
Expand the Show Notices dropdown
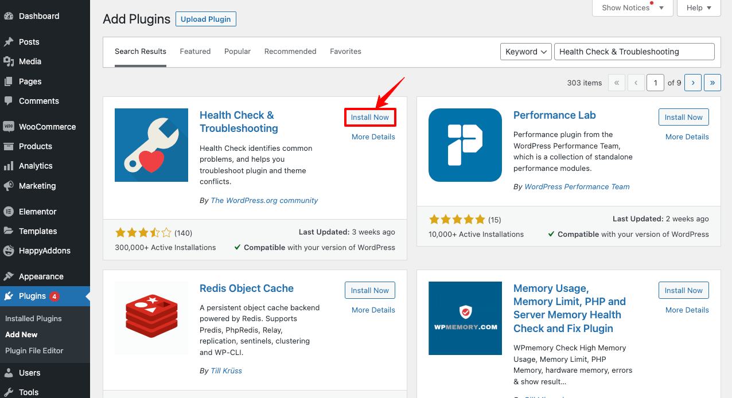[x=632, y=8]
